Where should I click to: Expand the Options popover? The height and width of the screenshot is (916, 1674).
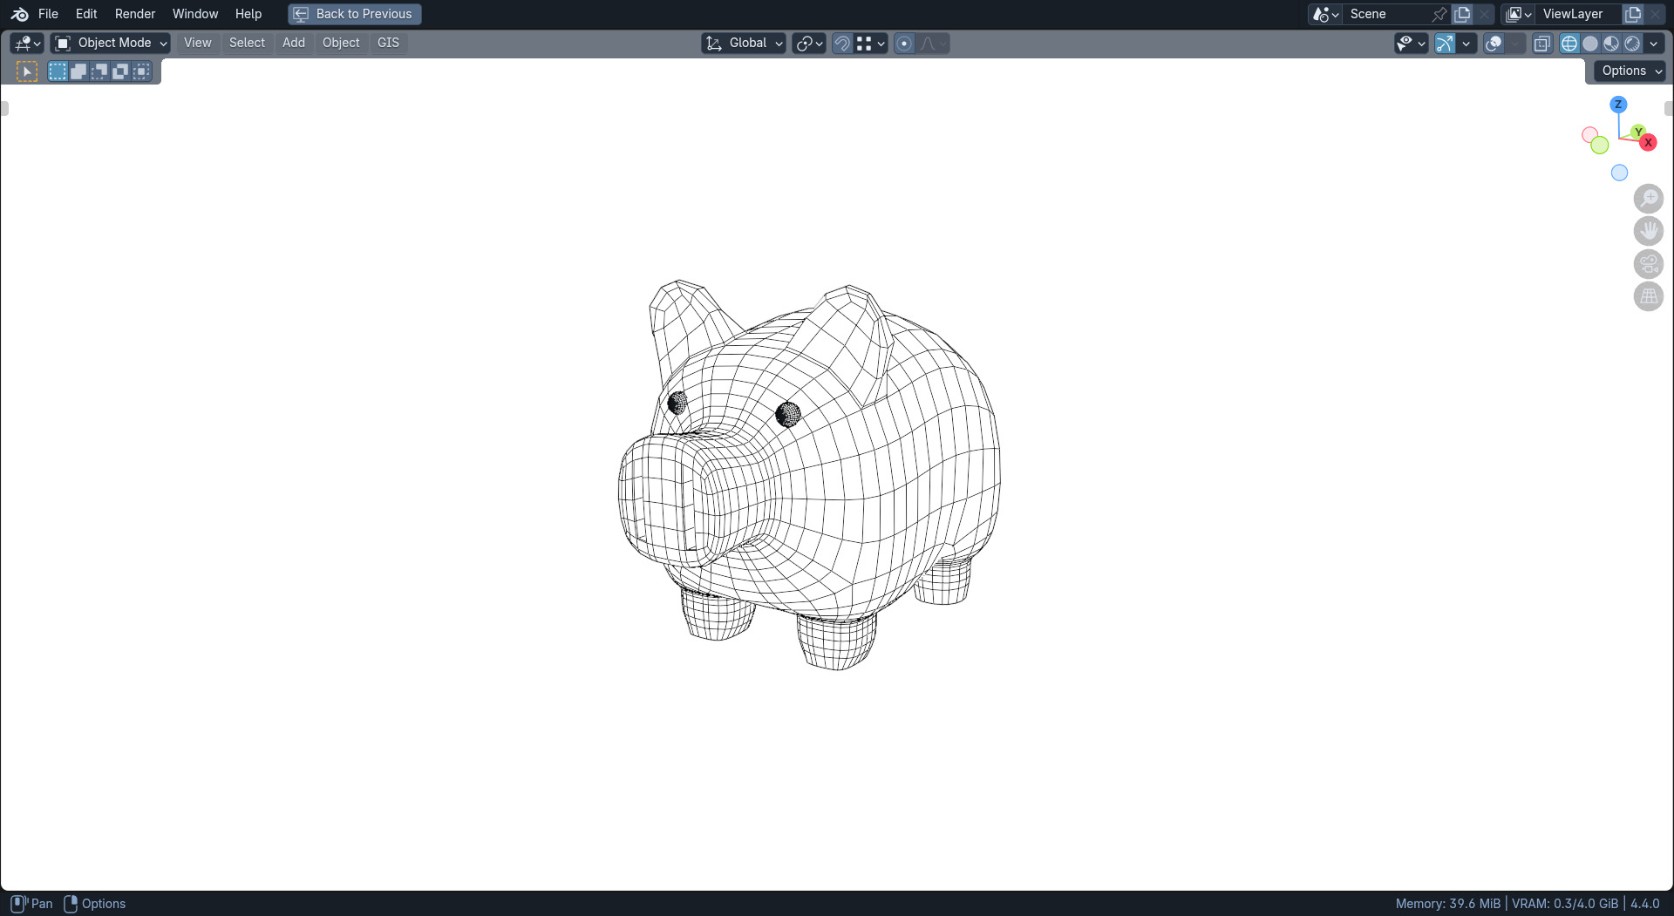tap(1630, 71)
